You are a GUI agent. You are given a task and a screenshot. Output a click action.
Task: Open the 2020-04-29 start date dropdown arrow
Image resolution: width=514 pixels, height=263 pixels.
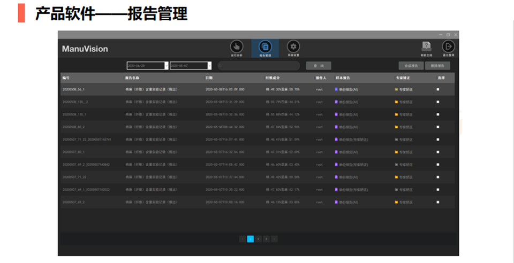coord(166,66)
